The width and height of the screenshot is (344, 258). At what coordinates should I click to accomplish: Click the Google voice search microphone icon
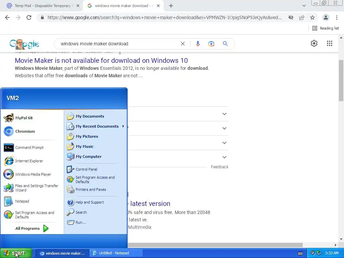pyautogui.click(x=198, y=44)
